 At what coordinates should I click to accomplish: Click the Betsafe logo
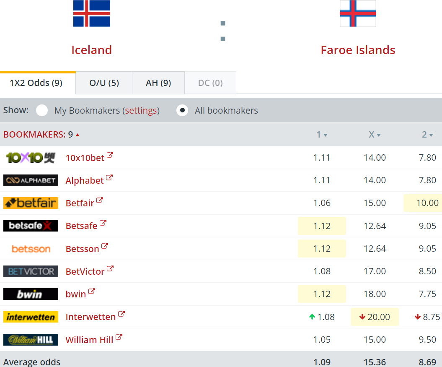click(x=31, y=226)
